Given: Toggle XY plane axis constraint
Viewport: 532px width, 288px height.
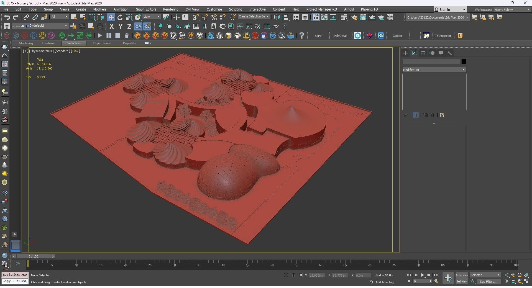Looking at the screenshot, I should [x=138, y=27].
